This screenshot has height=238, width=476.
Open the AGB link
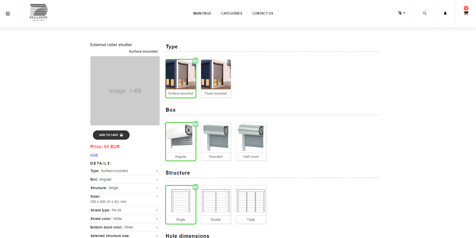tap(94, 155)
